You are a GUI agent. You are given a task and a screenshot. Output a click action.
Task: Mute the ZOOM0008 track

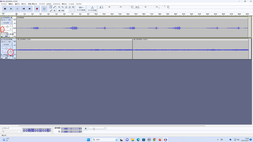(x=3, y=20)
